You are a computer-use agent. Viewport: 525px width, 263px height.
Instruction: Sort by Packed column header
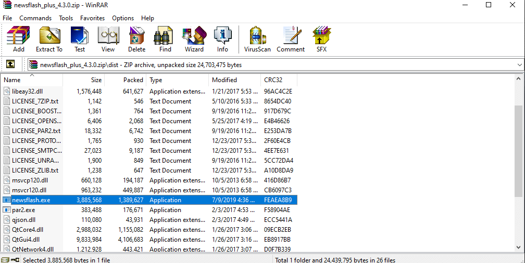[x=125, y=80]
